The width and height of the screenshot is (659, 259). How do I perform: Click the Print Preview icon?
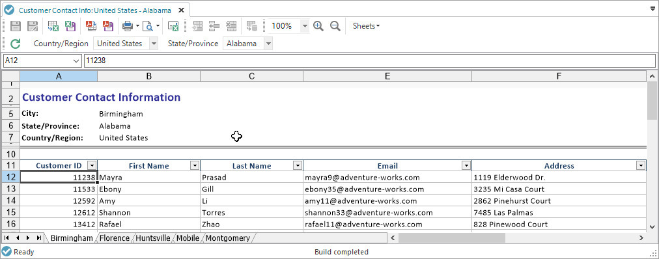pos(148,26)
